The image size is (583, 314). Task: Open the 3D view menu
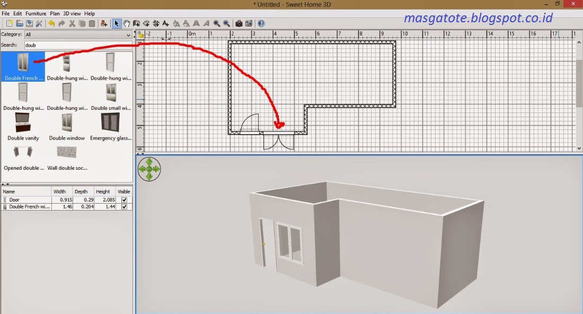[72, 13]
